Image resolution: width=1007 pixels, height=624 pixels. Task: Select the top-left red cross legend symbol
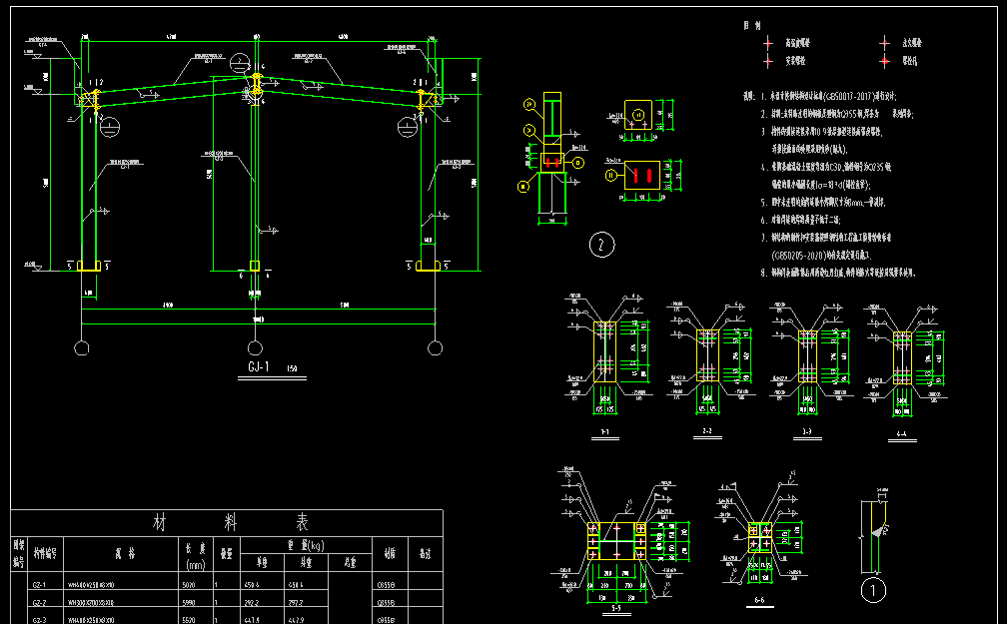pos(767,43)
